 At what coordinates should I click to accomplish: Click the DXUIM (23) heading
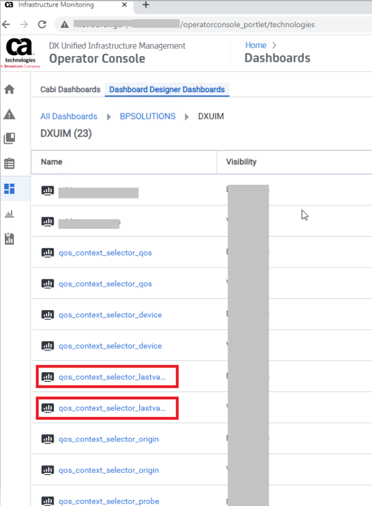(66, 133)
